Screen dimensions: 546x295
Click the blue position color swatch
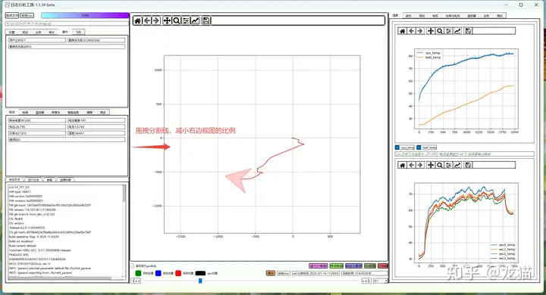click(158, 273)
